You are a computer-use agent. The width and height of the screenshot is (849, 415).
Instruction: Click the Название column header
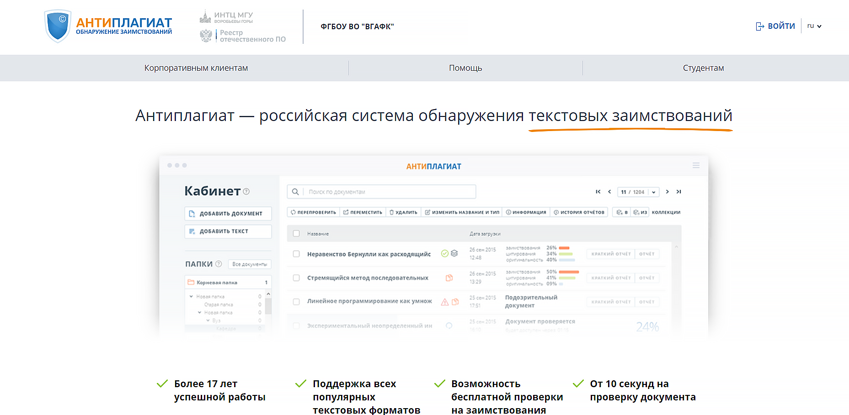(x=318, y=234)
